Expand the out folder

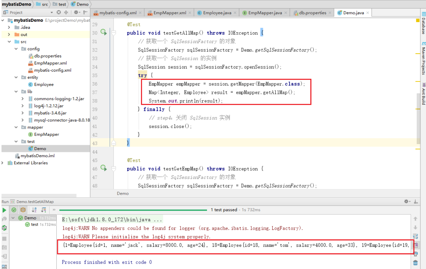[9, 35]
